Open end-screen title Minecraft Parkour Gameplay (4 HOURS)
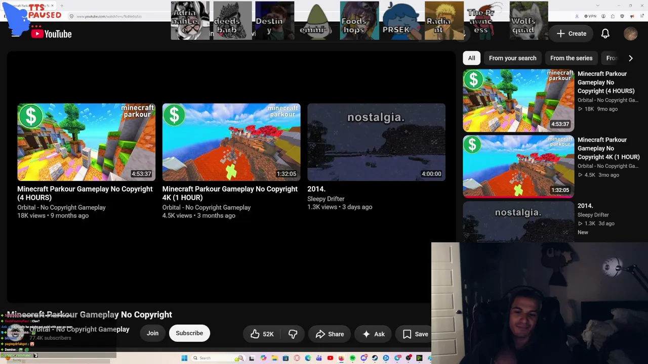 [x=85, y=193]
